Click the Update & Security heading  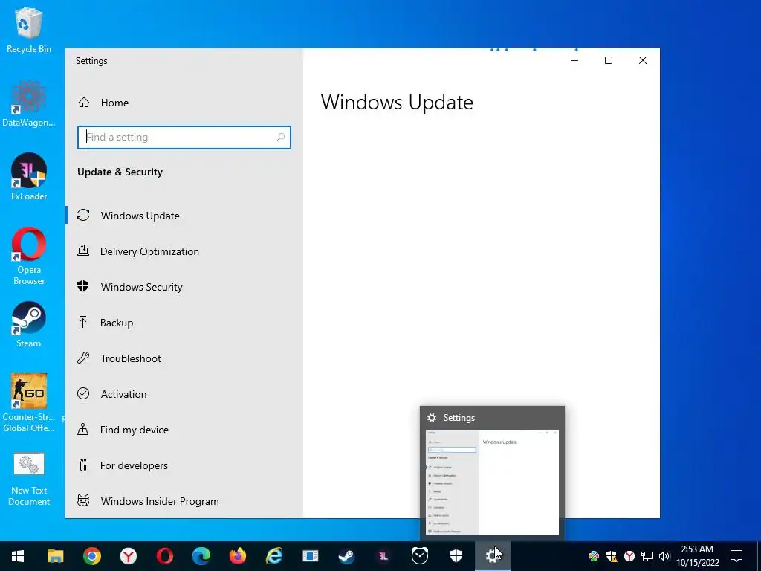pos(120,172)
